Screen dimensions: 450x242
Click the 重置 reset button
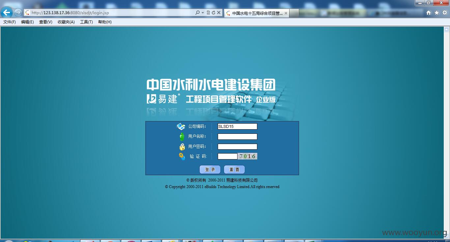[234, 169]
